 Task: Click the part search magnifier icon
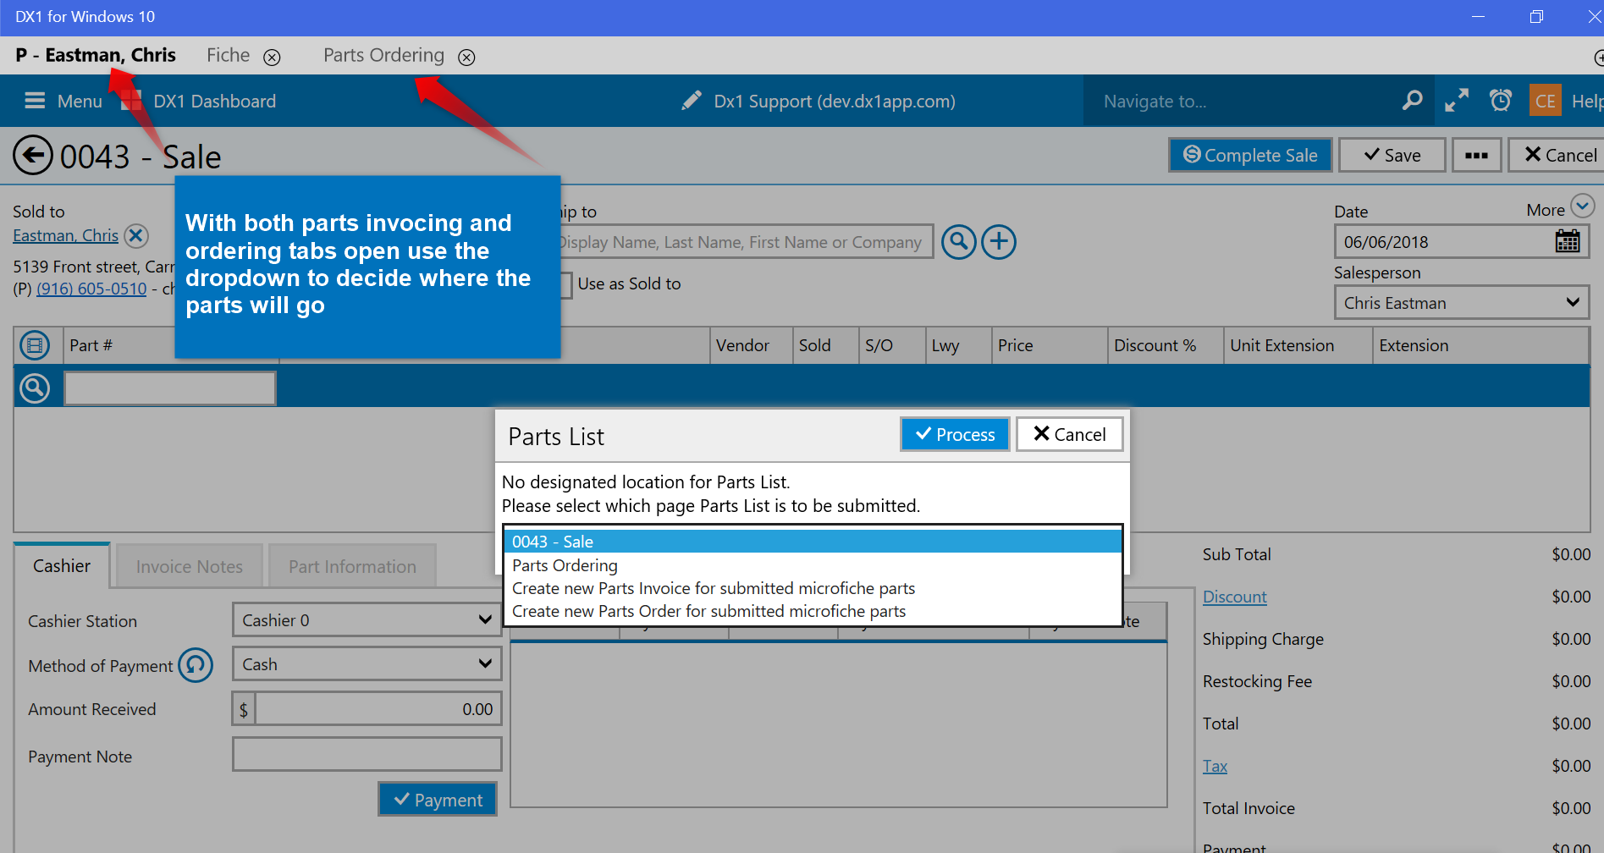35,388
